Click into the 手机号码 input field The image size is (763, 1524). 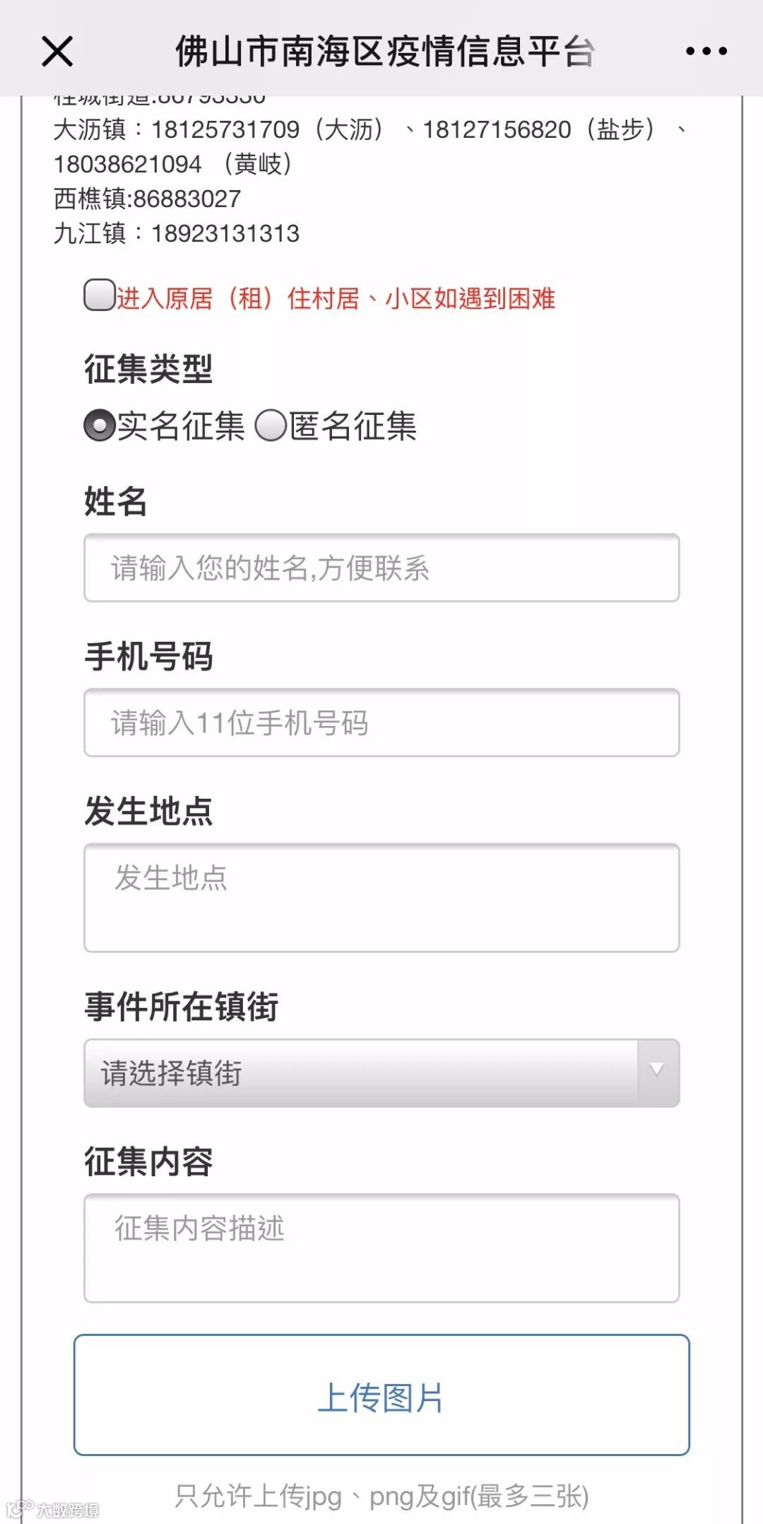[381, 723]
